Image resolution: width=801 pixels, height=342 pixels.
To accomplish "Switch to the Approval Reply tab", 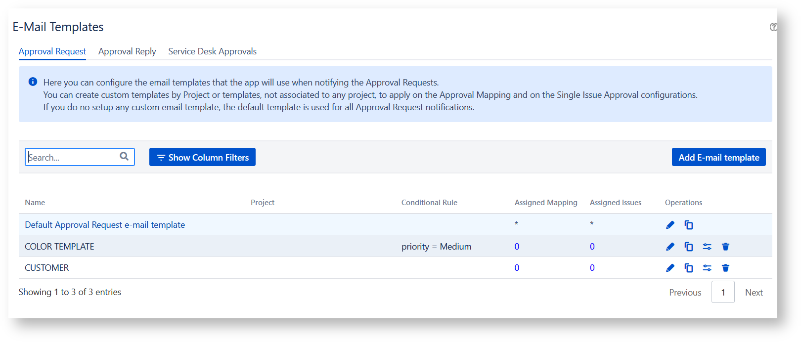I will (x=127, y=51).
